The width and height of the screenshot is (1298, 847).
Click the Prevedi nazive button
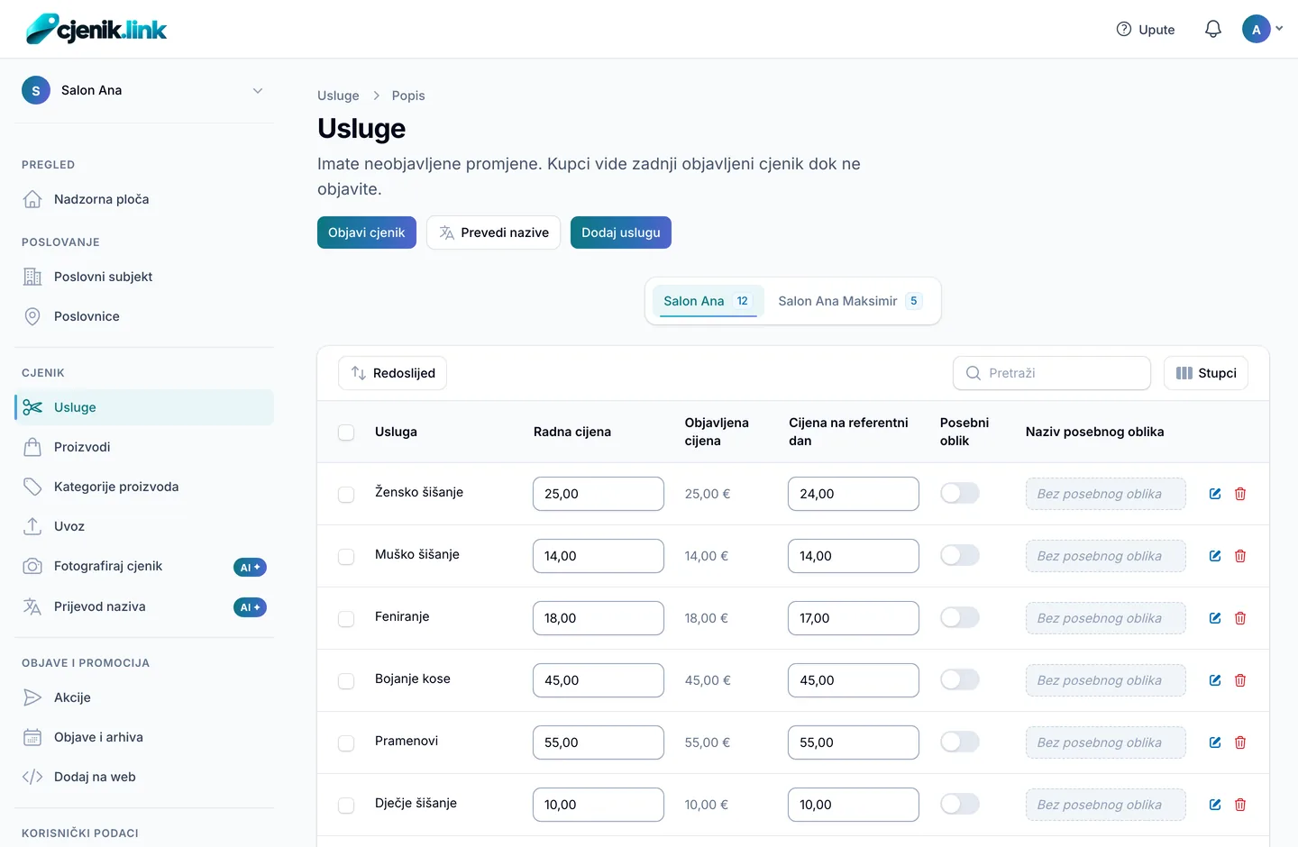point(493,232)
